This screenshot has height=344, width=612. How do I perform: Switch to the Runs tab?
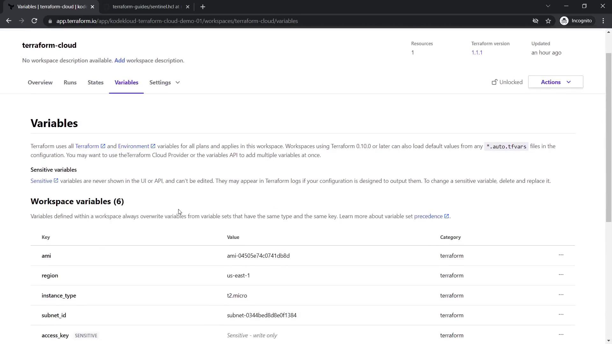(x=70, y=82)
